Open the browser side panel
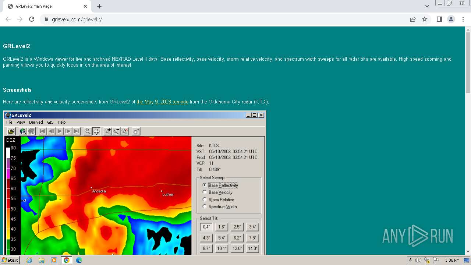 (x=439, y=19)
